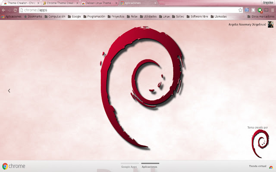This screenshot has width=276, height=172.
Task: Expand the Proyectos bookmark folder
Action: 116,16
